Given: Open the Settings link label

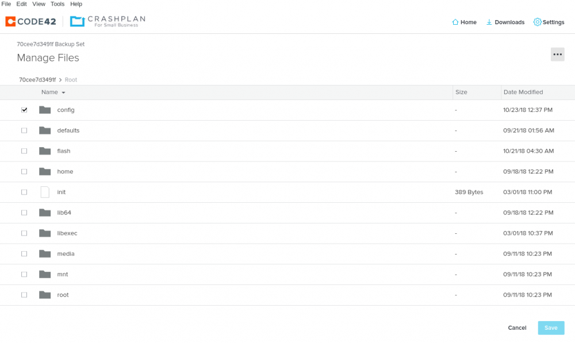Looking at the screenshot, I should (553, 22).
